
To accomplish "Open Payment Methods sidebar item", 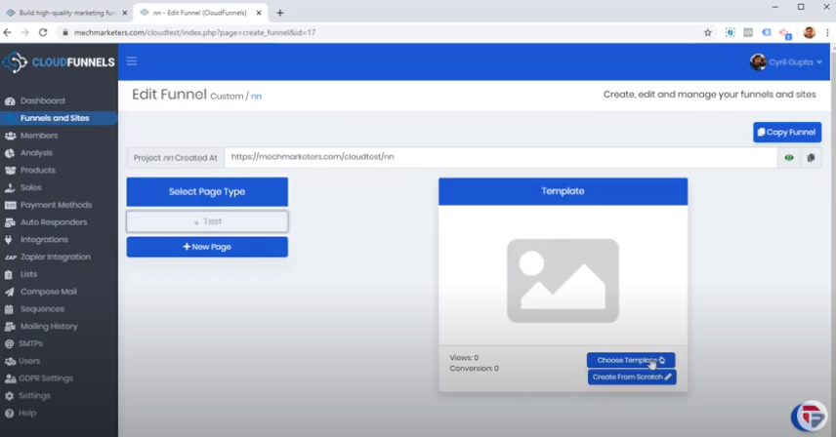I will [56, 205].
